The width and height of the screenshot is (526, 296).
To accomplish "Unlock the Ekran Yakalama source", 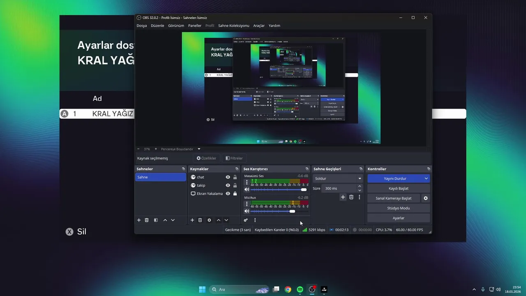I will 235,194.
